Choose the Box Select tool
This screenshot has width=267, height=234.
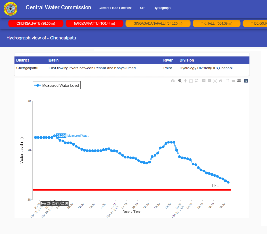pos(191,81)
